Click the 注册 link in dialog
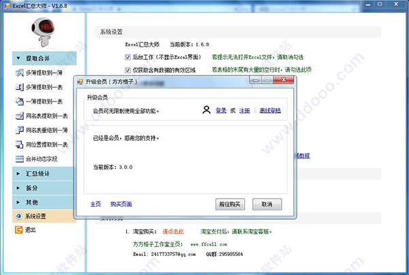Viewport: 409px width, 275px height. (x=245, y=110)
